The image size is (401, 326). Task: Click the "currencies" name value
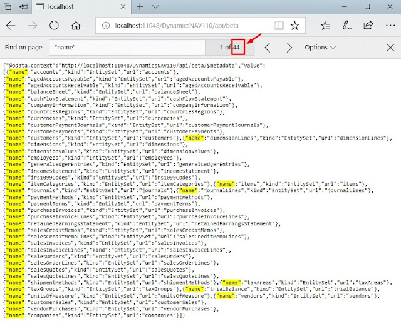pos(48,118)
